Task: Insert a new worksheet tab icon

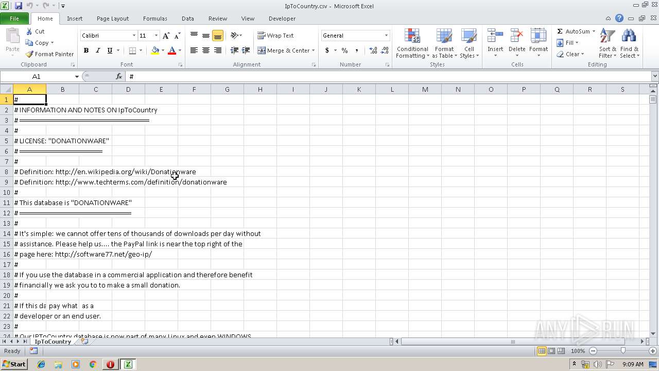Action: 85,341
